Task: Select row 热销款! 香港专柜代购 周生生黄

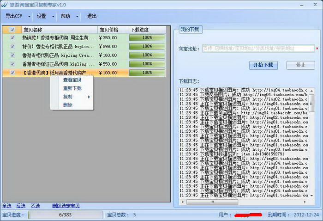Action: coord(84,37)
